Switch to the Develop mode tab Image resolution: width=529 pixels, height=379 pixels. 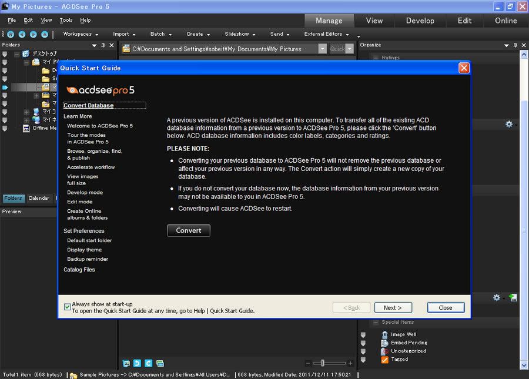[420, 21]
